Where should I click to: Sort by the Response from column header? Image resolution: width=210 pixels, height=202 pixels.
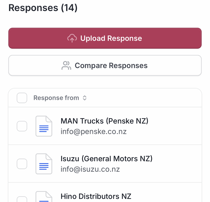(x=56, y=98)
